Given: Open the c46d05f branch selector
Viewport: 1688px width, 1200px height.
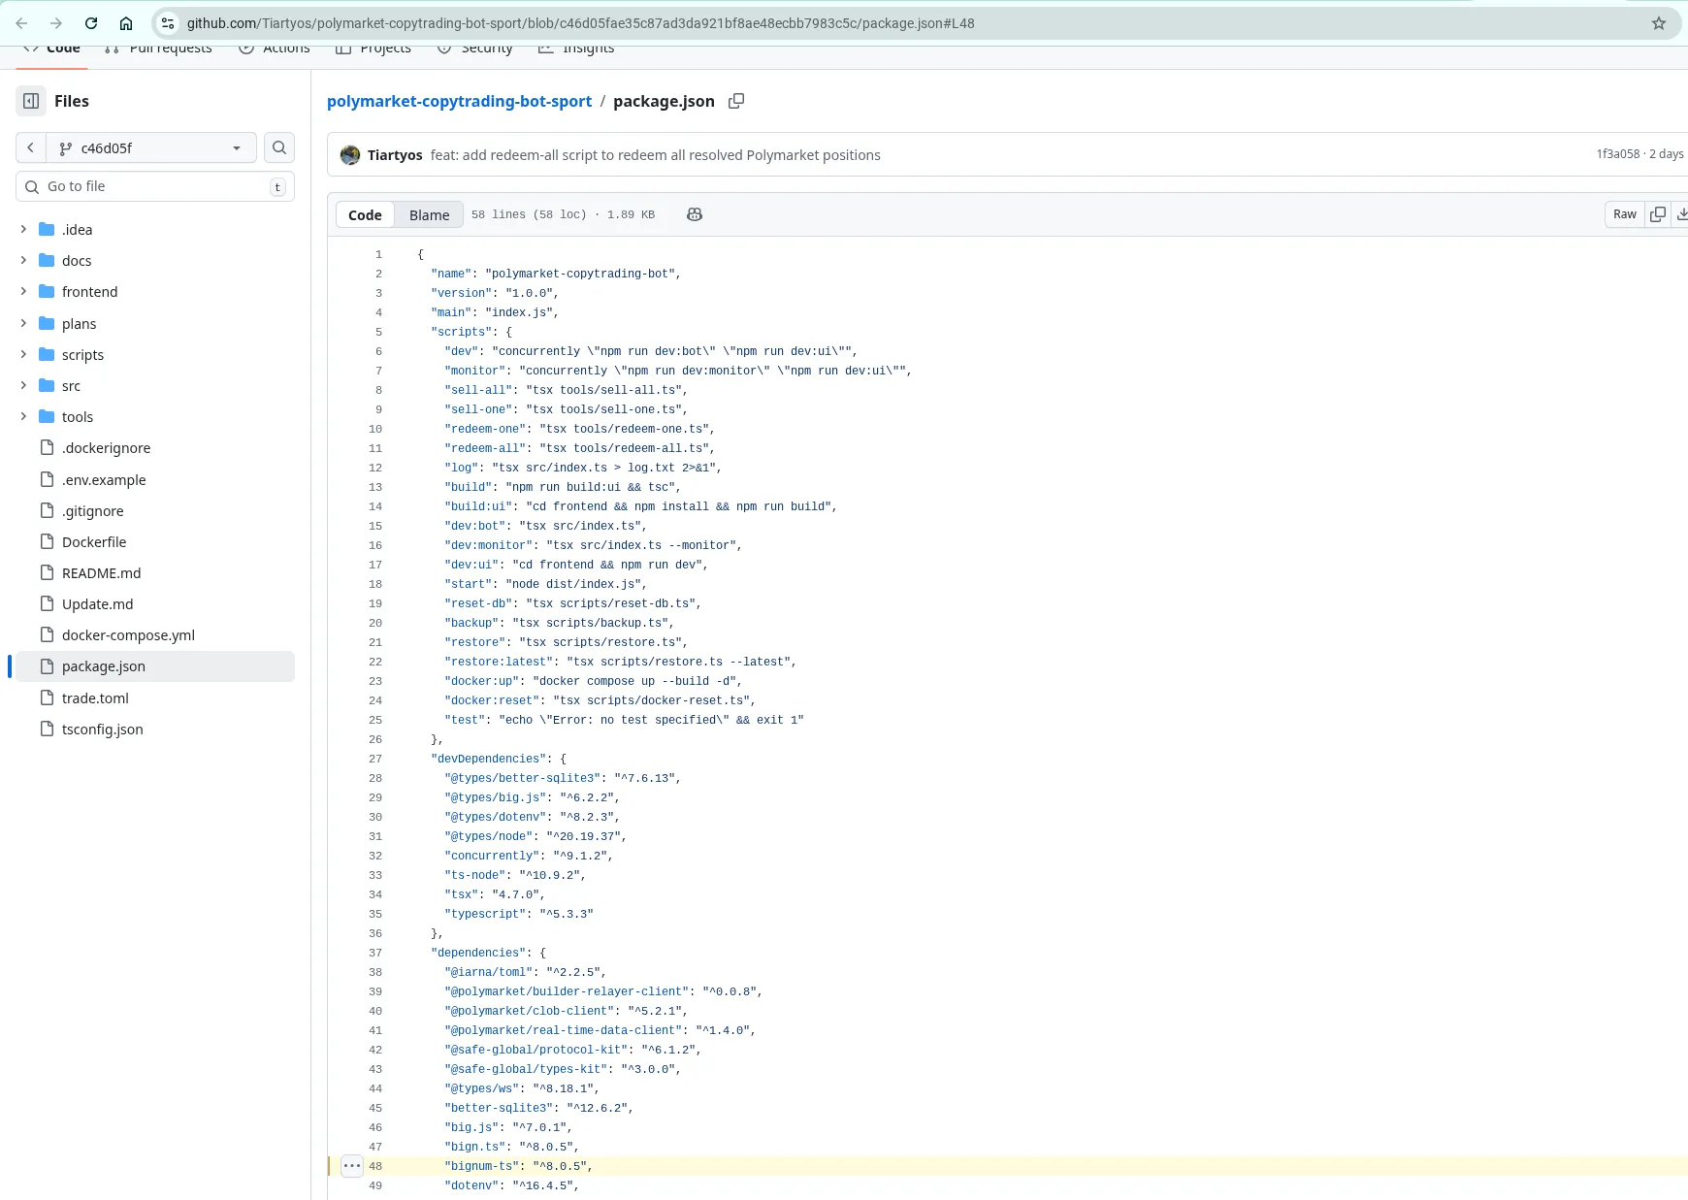Looking at the screenshot, I should coord(150,147).
